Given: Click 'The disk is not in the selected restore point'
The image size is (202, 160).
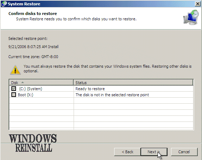Looking at the screenshot, I should [x=112, y=95].
